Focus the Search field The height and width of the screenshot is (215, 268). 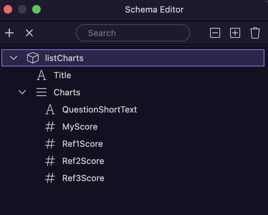[133, 33]
